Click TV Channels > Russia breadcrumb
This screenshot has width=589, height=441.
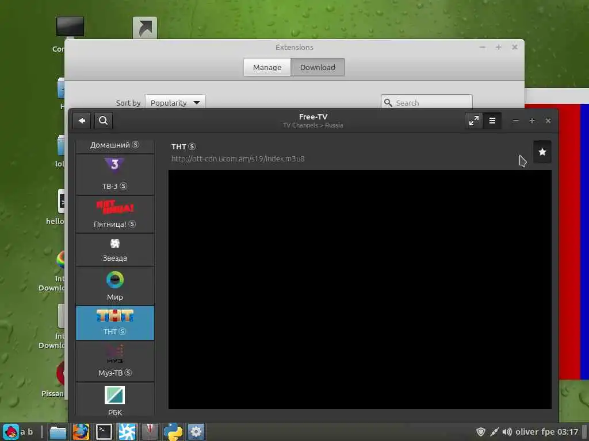pyautogui.click(x=313, y=125)
